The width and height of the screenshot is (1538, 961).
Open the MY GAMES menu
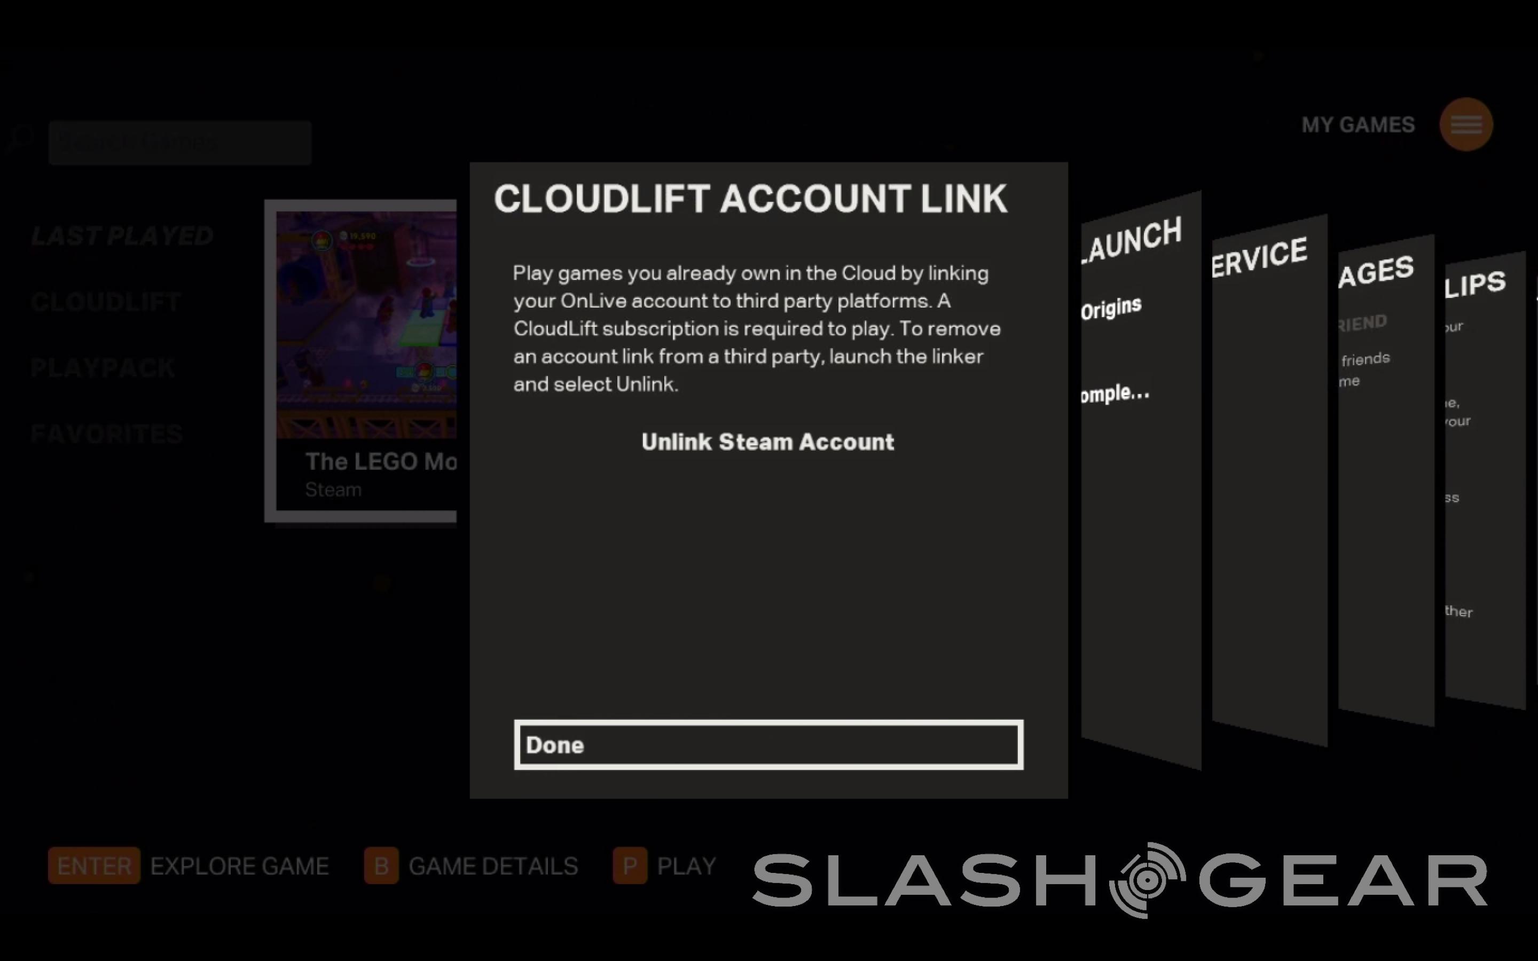tap(1358, 124)
